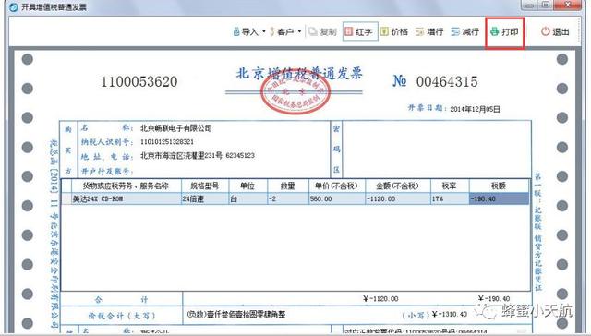
Task: Click the 客户 customer toolbar button
Action: (x=282, y=31)
